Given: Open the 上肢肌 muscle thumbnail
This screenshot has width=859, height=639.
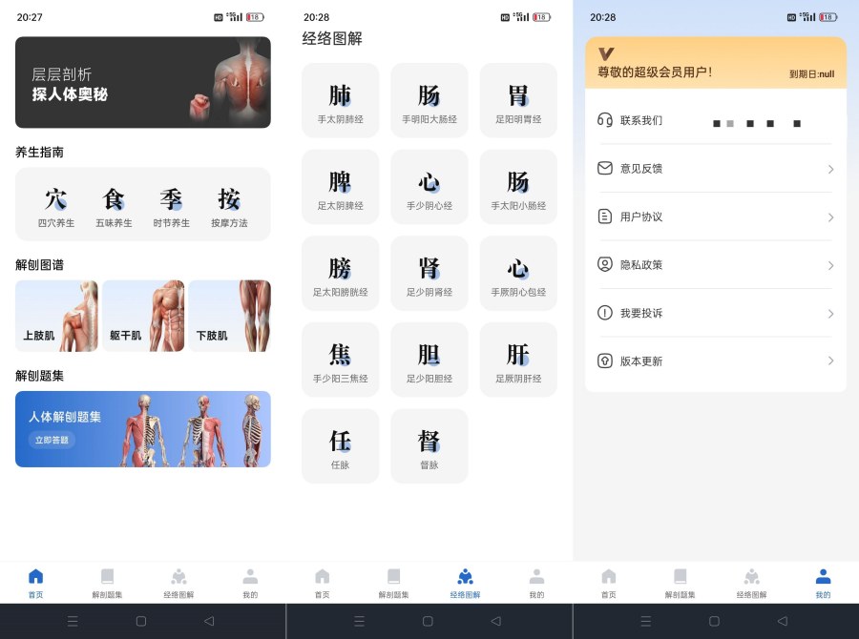Looking at the screenshot, I should (x=56, y=316).
